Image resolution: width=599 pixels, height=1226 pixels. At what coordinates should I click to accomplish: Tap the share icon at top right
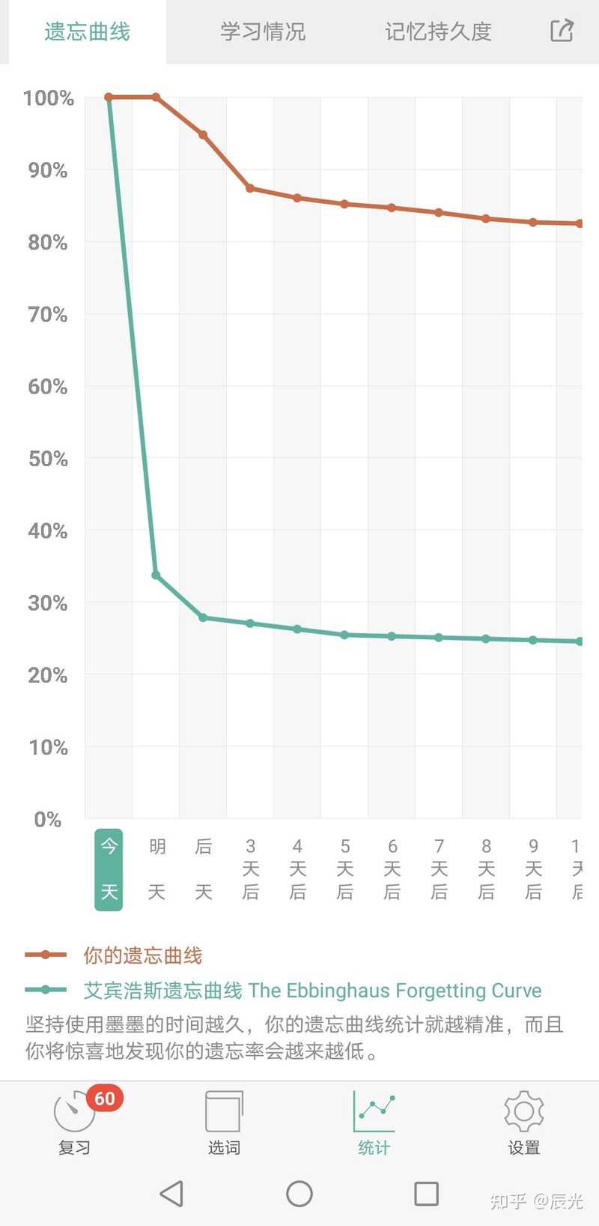[562, 31]
